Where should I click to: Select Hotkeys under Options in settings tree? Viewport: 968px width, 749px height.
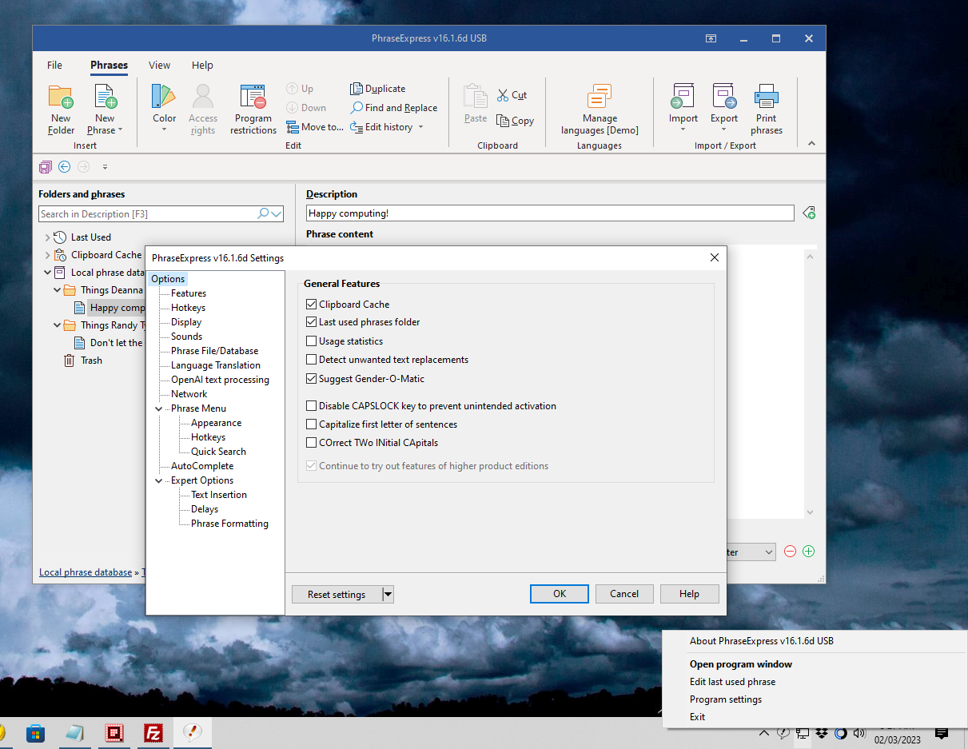click(x=188, y=308)
